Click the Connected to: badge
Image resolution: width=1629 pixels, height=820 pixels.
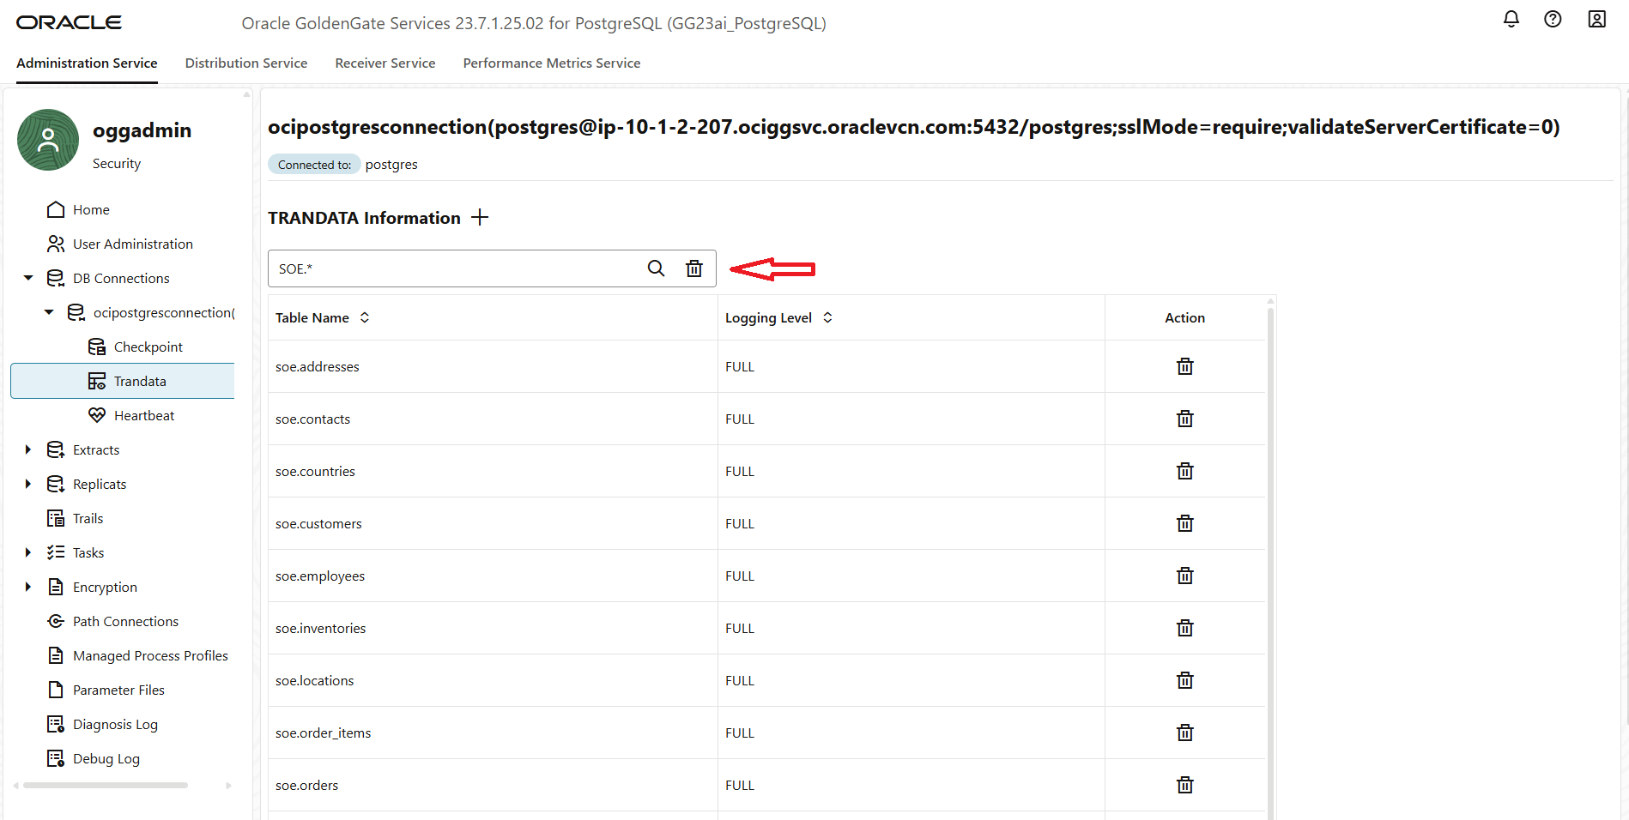click(x=314, y=165)
